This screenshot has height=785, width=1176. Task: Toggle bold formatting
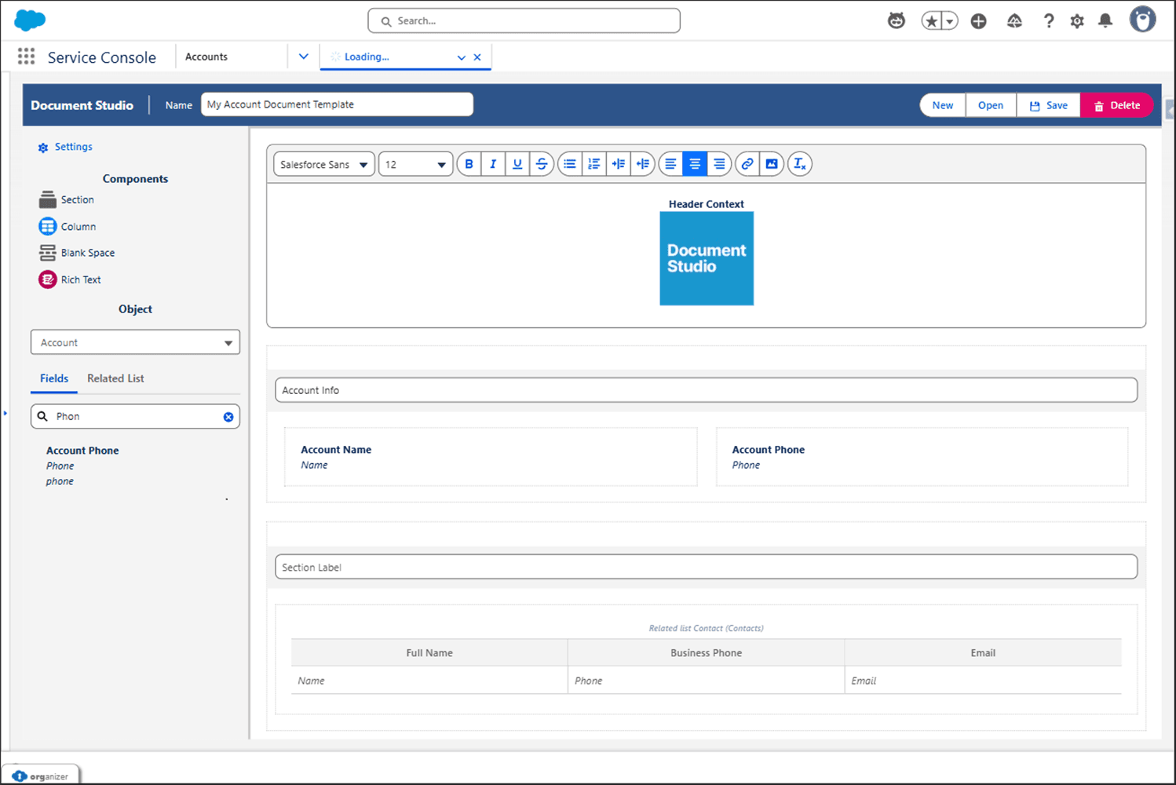(469, 164)
